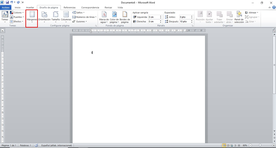The image size is (276, 148).
Task: Click the zoom slider handle
Action: 260,145
